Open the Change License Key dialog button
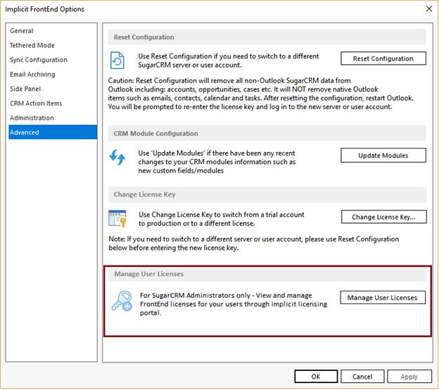Viewport: 439px width, 390px height. tap(383, 217)
